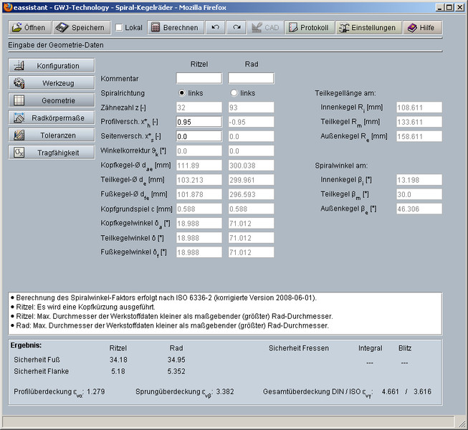This screenshot has height=430, width=468.
Task: Open Einstellungen settings
Action: point(368,28)
